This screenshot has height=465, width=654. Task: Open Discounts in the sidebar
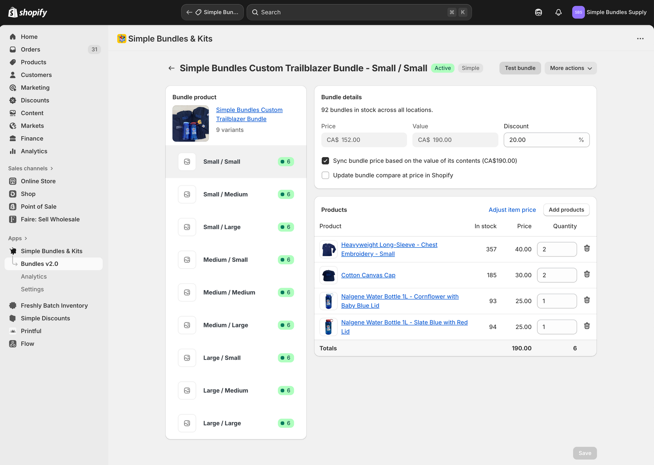[x=35, y=100]
